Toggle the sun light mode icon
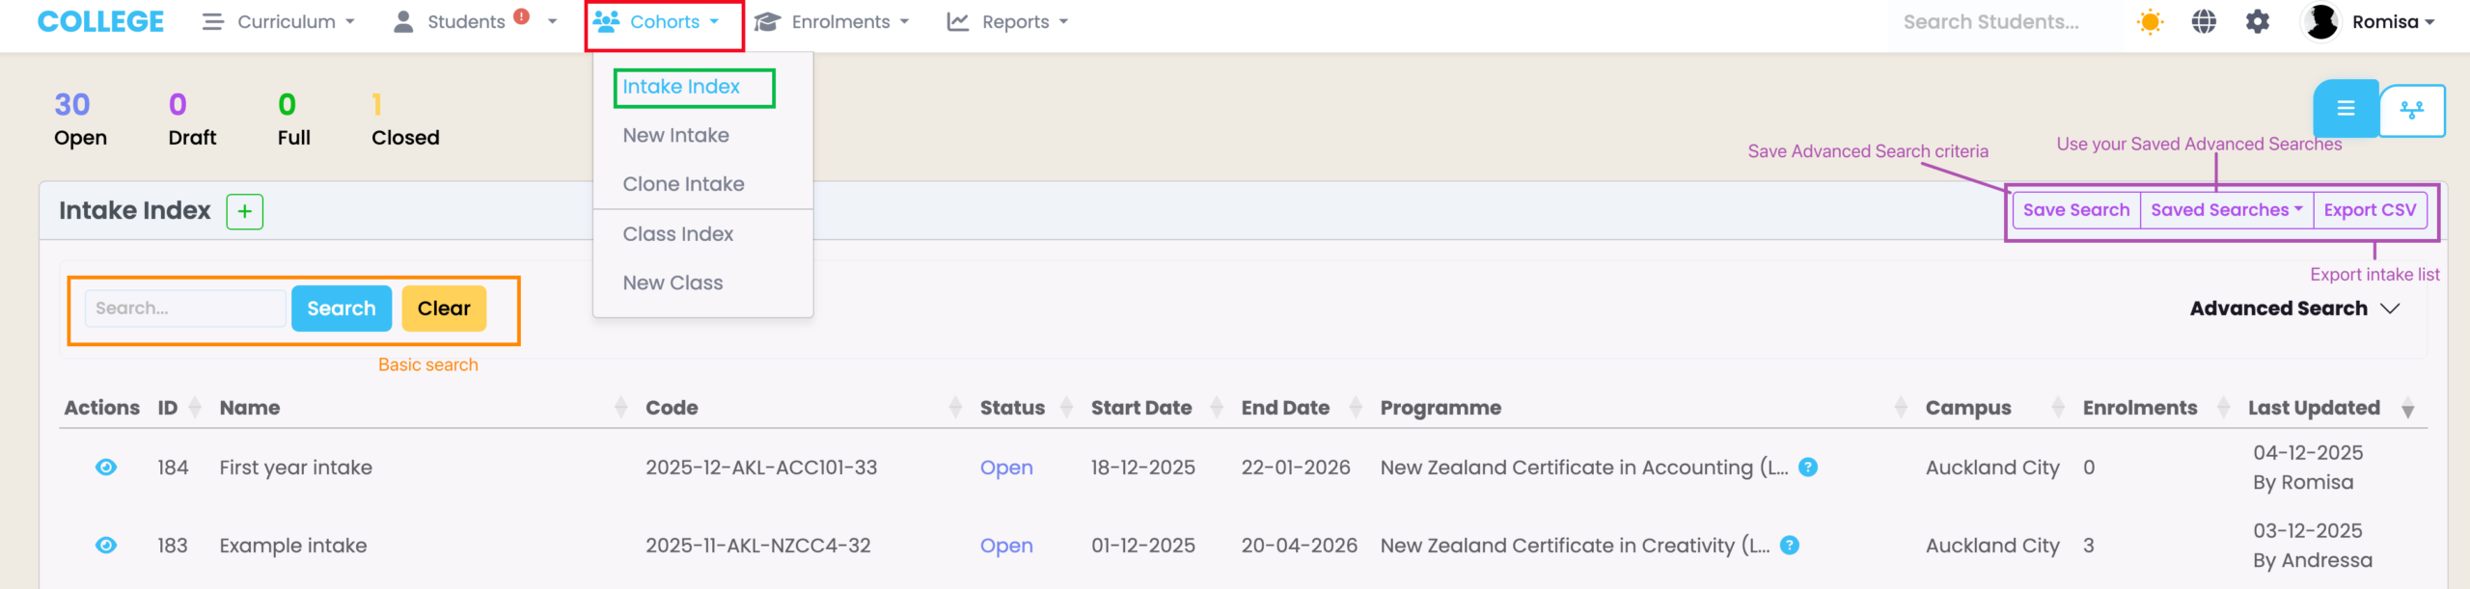This screenshot has width=2470, height=589. (x=2150, y=22)
